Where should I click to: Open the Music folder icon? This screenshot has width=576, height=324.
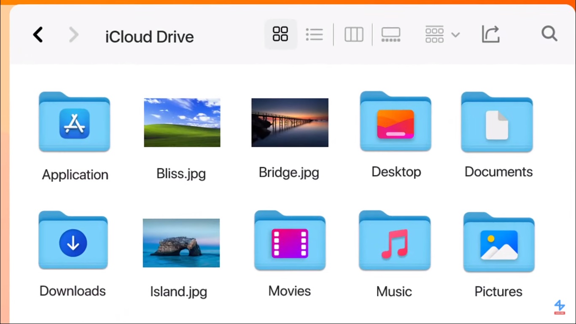coord(395,241)
